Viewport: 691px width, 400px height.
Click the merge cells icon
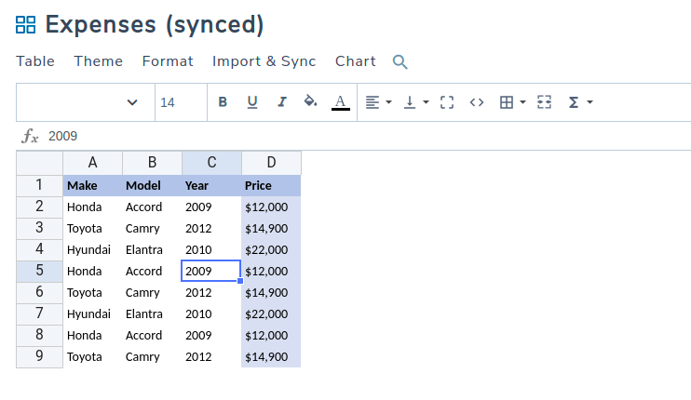point(545,102)
